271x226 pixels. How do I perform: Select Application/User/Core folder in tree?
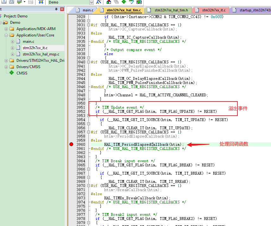35,35
